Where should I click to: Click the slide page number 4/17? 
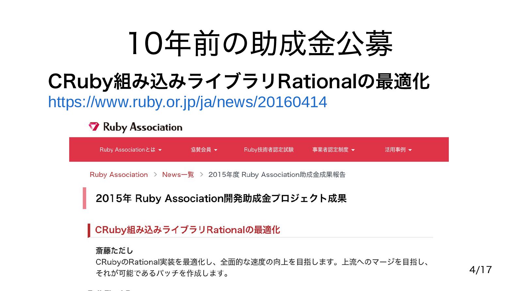[x=480, y=269]
